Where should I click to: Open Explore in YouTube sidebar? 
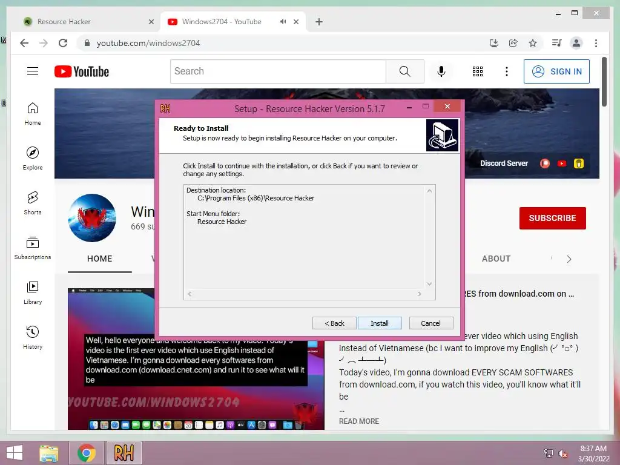(33, 159)
